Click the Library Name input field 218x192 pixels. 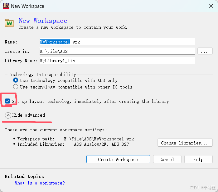pos(117,61)
